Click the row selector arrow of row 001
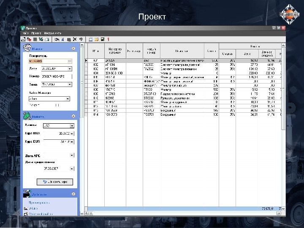The image size is (304, 228). [86, 61]
